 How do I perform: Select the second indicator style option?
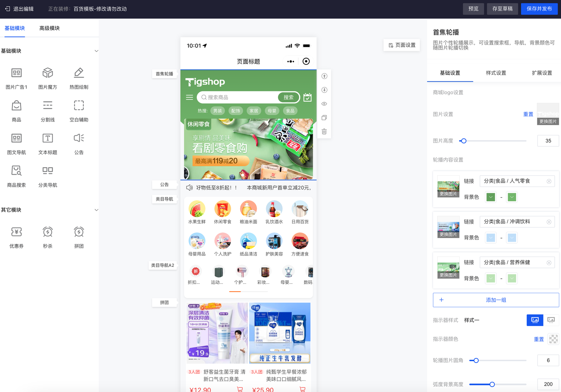tap(551, 320)
